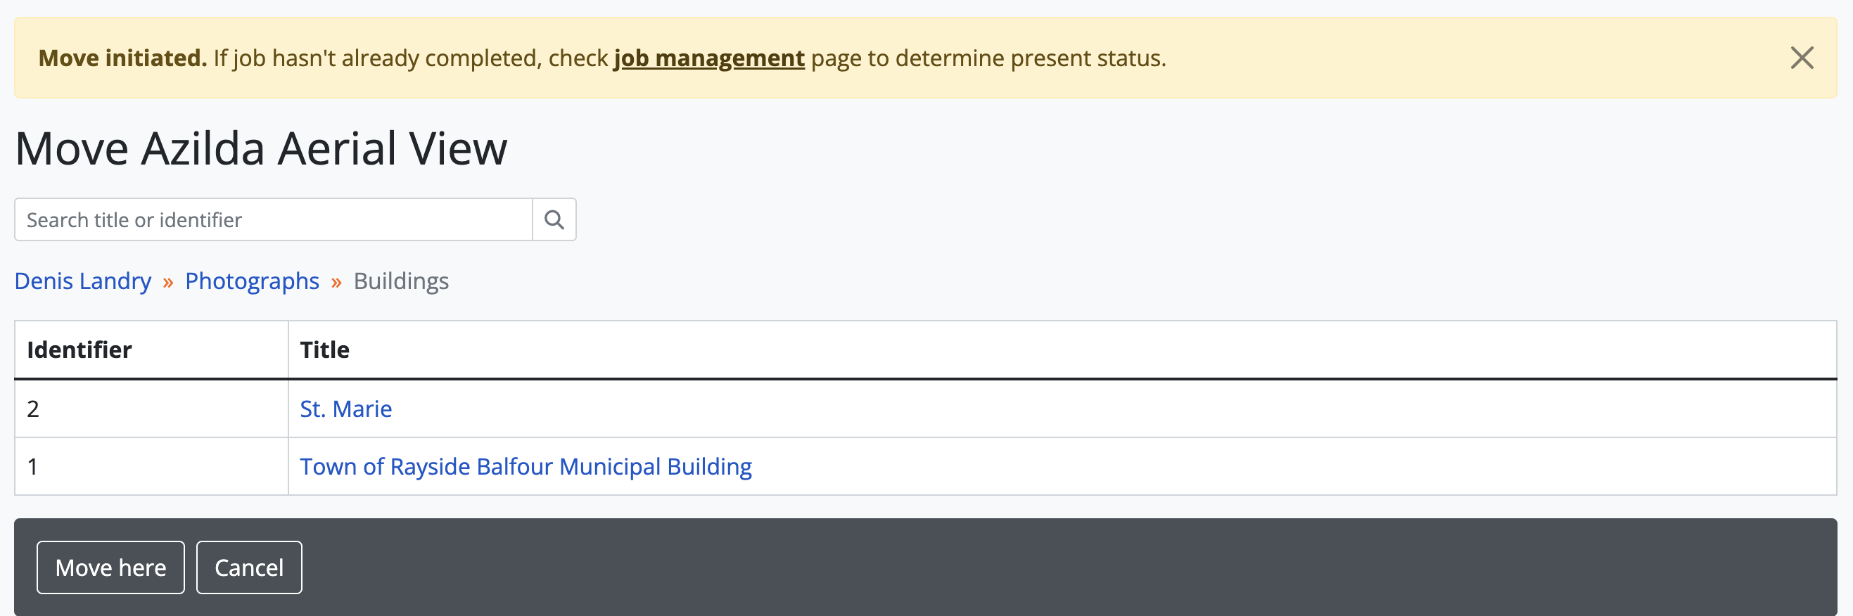The height and width of the screenshot is (616, 1853).
Task: Navigate to the Photographs breadcrumb
Action: [x=252, y=281]
